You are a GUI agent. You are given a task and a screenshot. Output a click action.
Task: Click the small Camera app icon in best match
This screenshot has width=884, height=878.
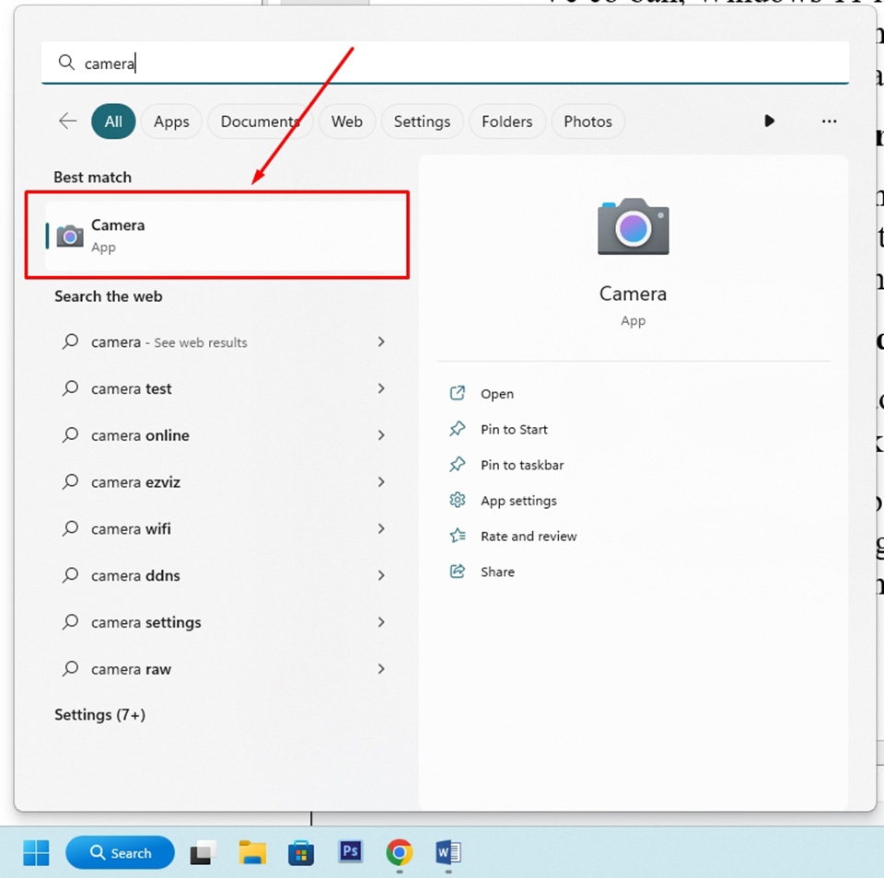tap(70, 236)
